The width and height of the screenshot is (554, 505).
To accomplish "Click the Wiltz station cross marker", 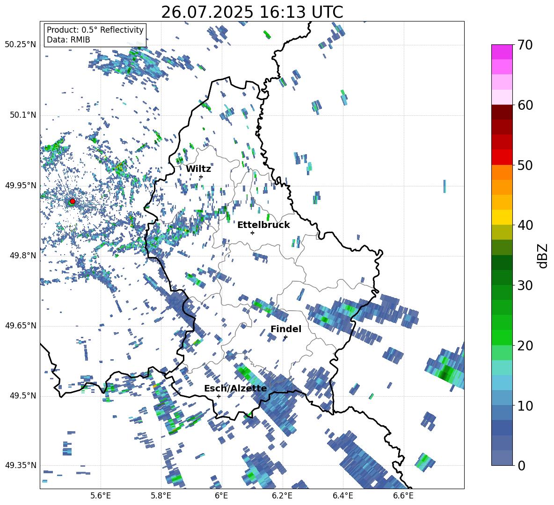I will coord(201,177).
